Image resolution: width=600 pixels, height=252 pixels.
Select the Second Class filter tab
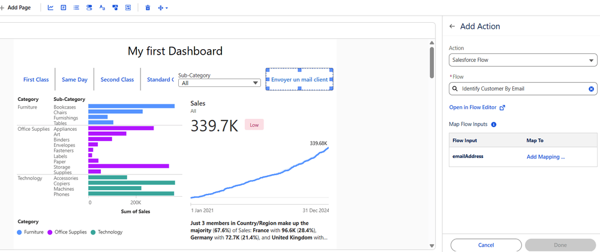pos(117,79)
